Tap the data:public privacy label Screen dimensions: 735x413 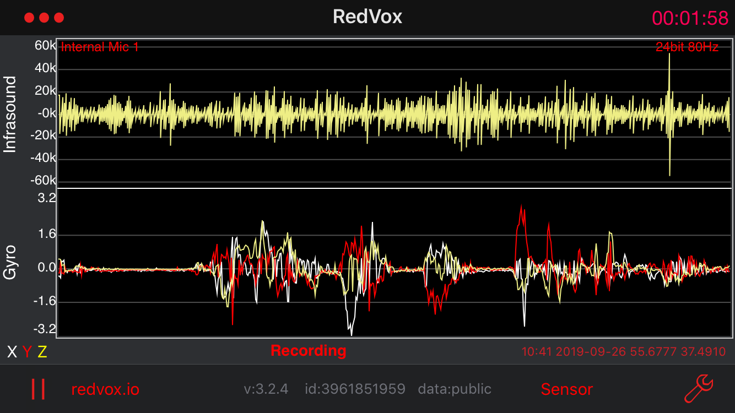coord(455,389)
